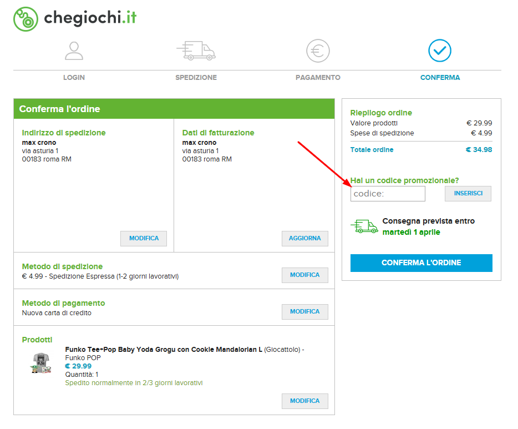Viewport: 518px width, 429px height.
Task: Click the Login user icon
Action: pyautogui.click(x=74, y=51)
